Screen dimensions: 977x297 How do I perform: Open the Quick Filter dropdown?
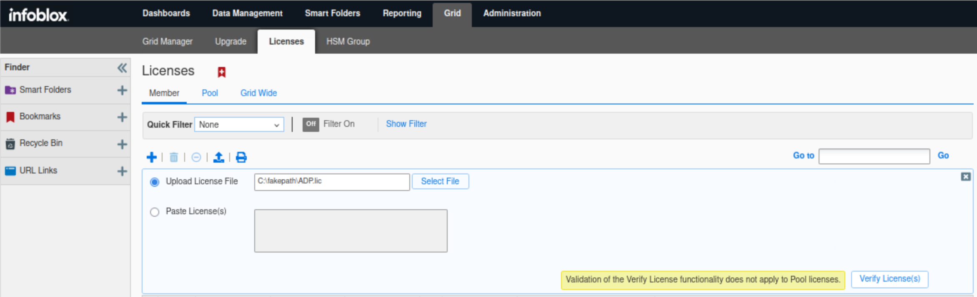(x=239, y=124)
